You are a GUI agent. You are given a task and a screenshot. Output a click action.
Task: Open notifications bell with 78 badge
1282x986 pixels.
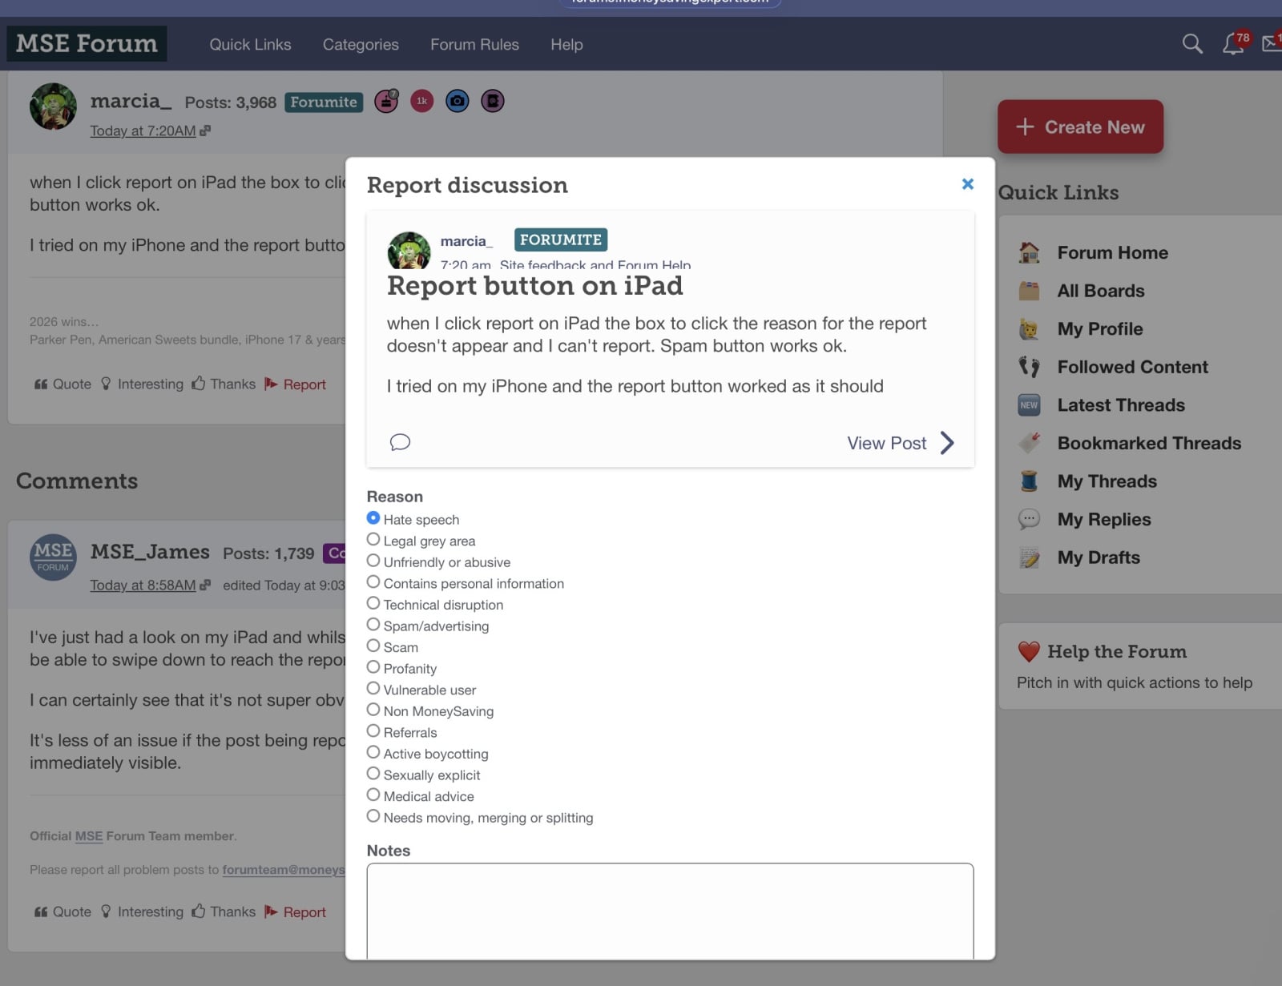1233,44
